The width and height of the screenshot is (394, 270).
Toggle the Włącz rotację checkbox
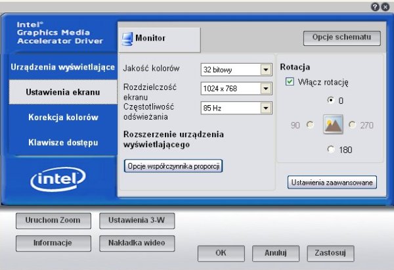click(290, 81)
